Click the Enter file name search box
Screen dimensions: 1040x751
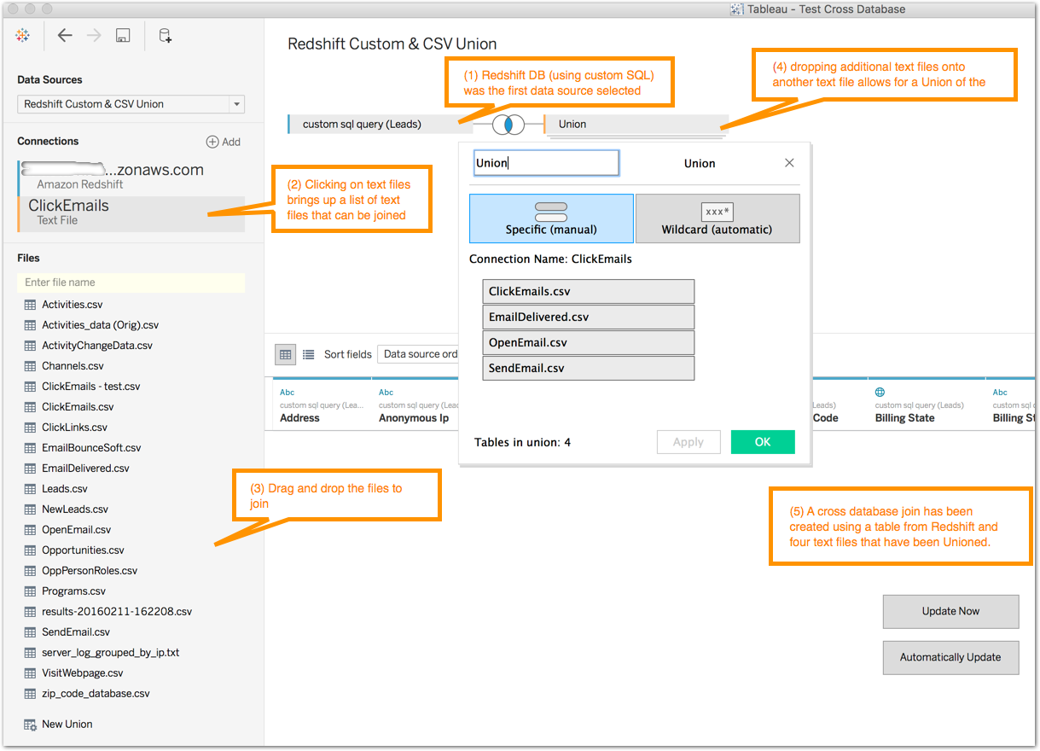(x=131, y=282)
